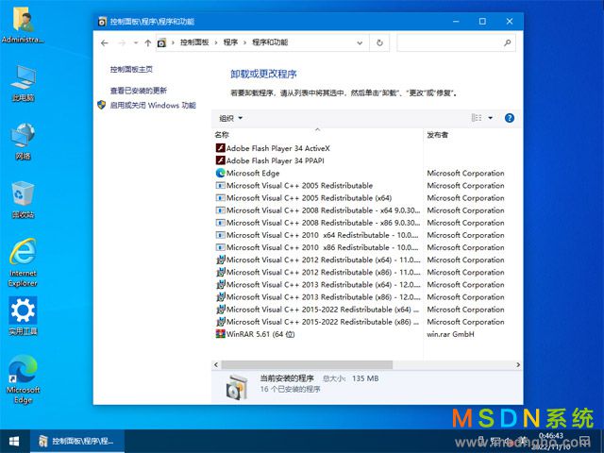
Task: Open 启用或关闭 Windows 功能 link
Action: (x=153, y=105)
